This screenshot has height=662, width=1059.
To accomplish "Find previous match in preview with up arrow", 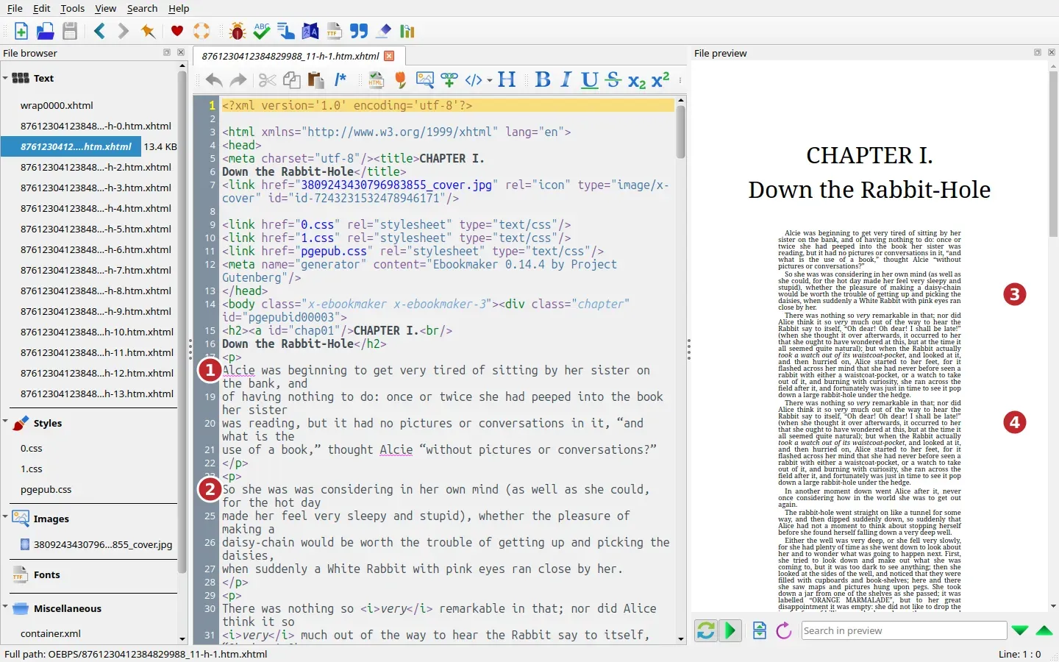I will [x=1044, y=630].
